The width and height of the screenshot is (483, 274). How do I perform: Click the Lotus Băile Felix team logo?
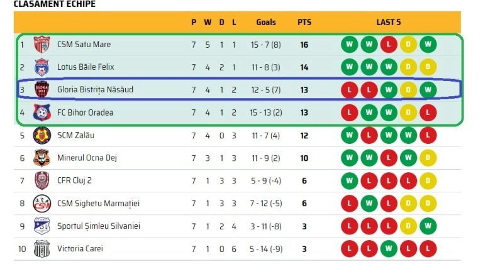click(42, 67)
